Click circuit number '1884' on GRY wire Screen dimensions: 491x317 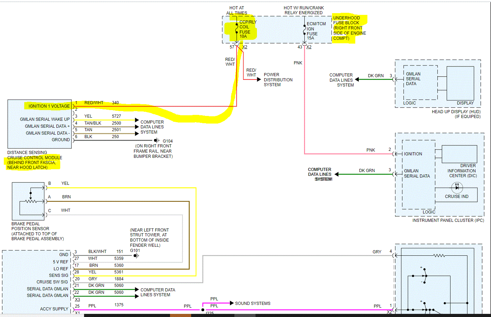(x=119, y=279)
